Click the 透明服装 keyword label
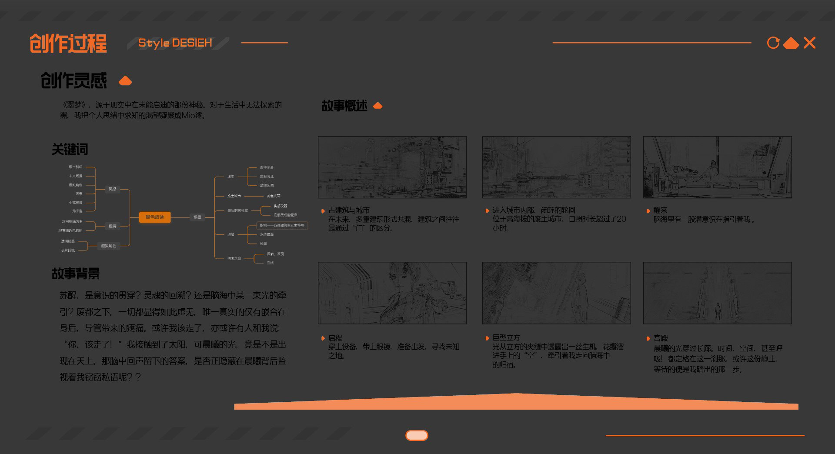Image resolution: width=835 pixels, height=454 pixels. click(68, 241)
